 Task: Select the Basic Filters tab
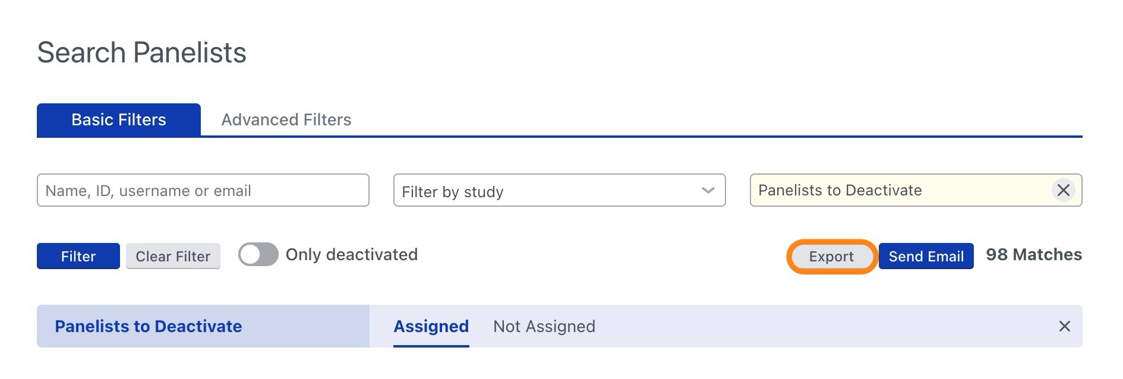tap(119, 120)
